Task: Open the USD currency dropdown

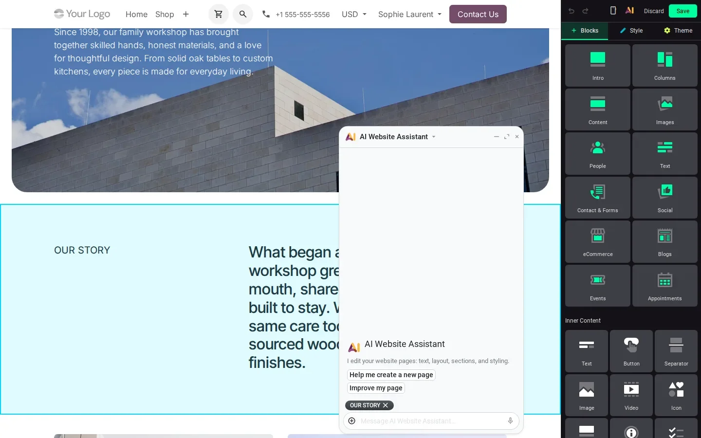Action: [x=354, y=14]
